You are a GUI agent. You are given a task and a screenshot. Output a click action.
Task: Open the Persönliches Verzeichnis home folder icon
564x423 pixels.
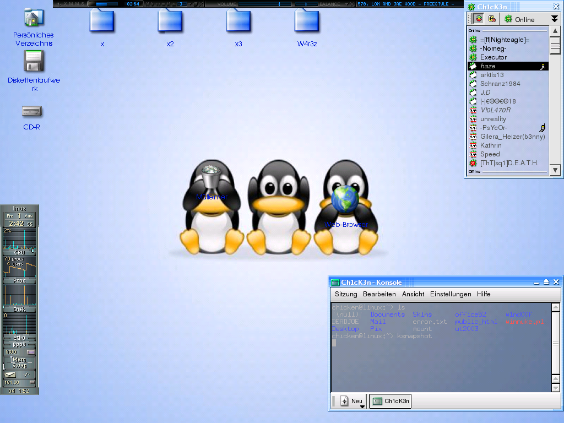point(34,18)
